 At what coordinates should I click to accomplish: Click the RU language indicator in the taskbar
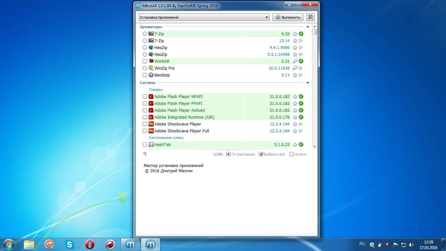[362, 244]
